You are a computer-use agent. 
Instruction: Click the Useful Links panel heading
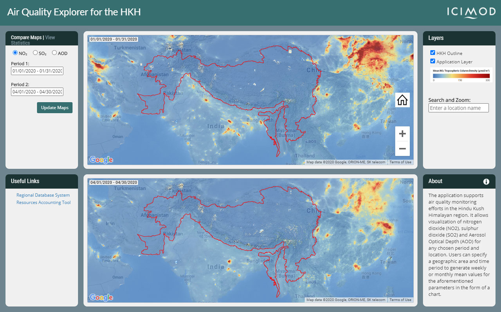click(x=25, y=181)
